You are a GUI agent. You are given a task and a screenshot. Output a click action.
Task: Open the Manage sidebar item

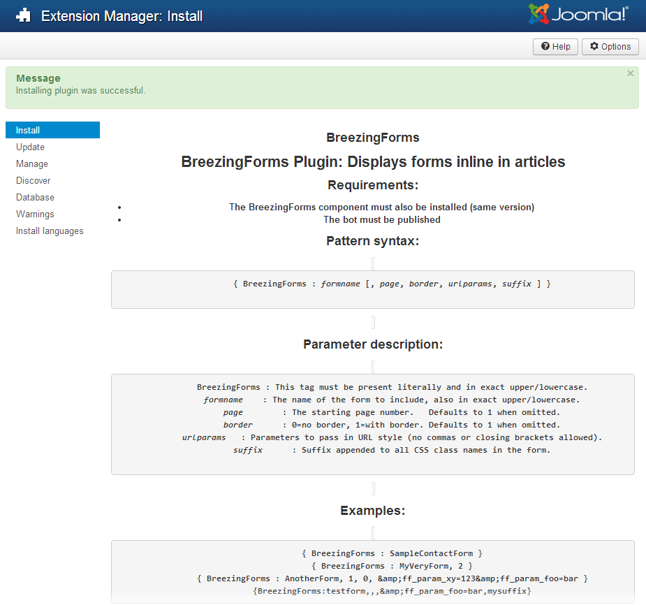click(x=31, y=164)
